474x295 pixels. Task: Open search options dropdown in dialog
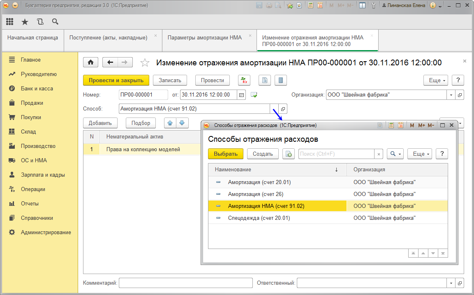point(395,154)
